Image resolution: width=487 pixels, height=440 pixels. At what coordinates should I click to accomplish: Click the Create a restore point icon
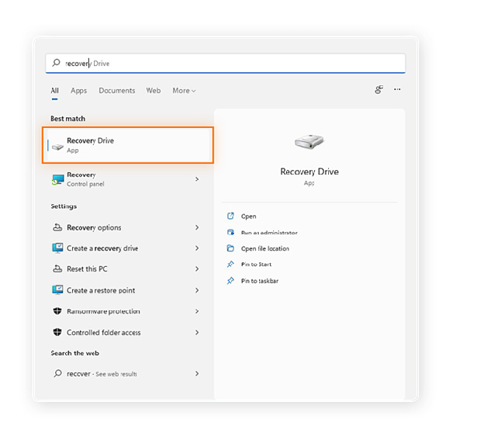tap(57, 290)
